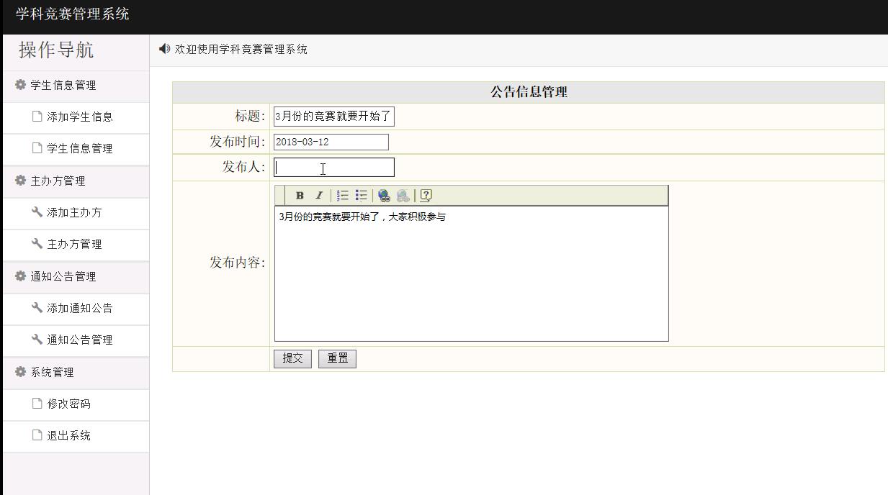This screenshot has width=888, height=495.
Task: Reset the form with 重置 button
Action: click(x=336, y=358)
